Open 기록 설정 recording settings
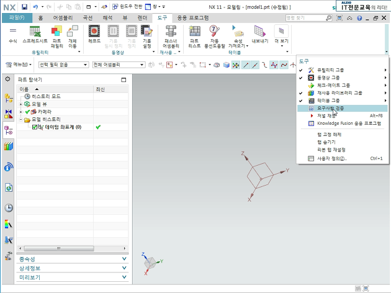391x293 pixels. pyautogui.click(x=147, y=37)
